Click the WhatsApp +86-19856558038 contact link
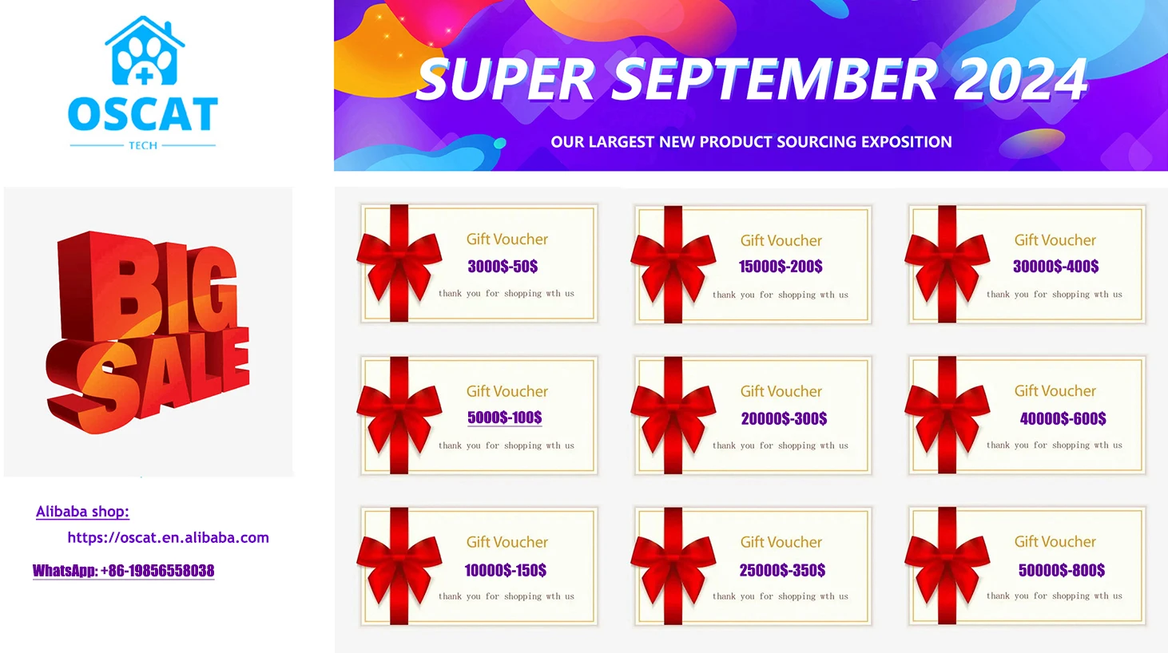The image size is (1168, 653). tap(123, 570)
